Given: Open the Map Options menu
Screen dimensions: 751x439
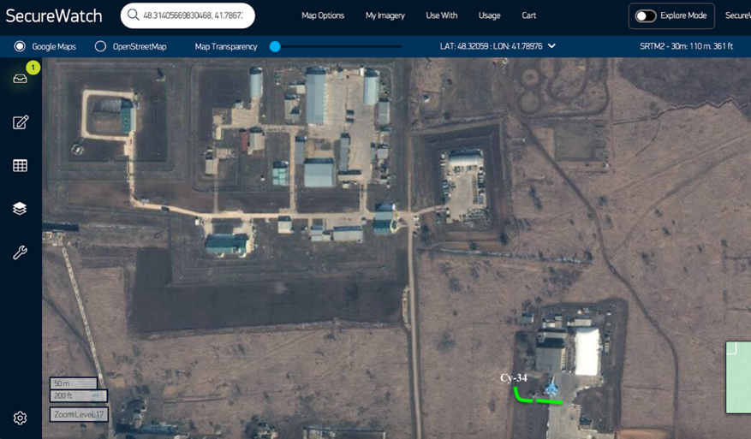Looking at the screenshot, I should click(323, 16).
